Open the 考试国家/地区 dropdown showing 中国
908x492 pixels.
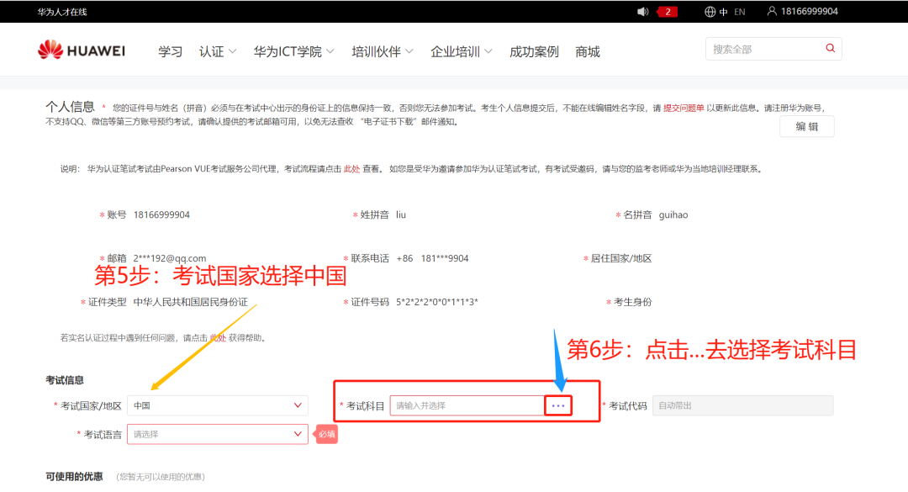218,405
